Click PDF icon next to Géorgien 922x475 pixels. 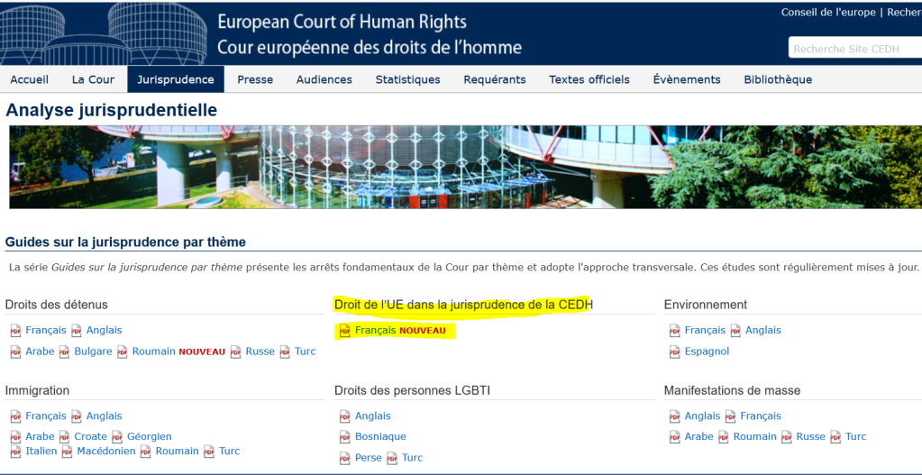(117, 437)
